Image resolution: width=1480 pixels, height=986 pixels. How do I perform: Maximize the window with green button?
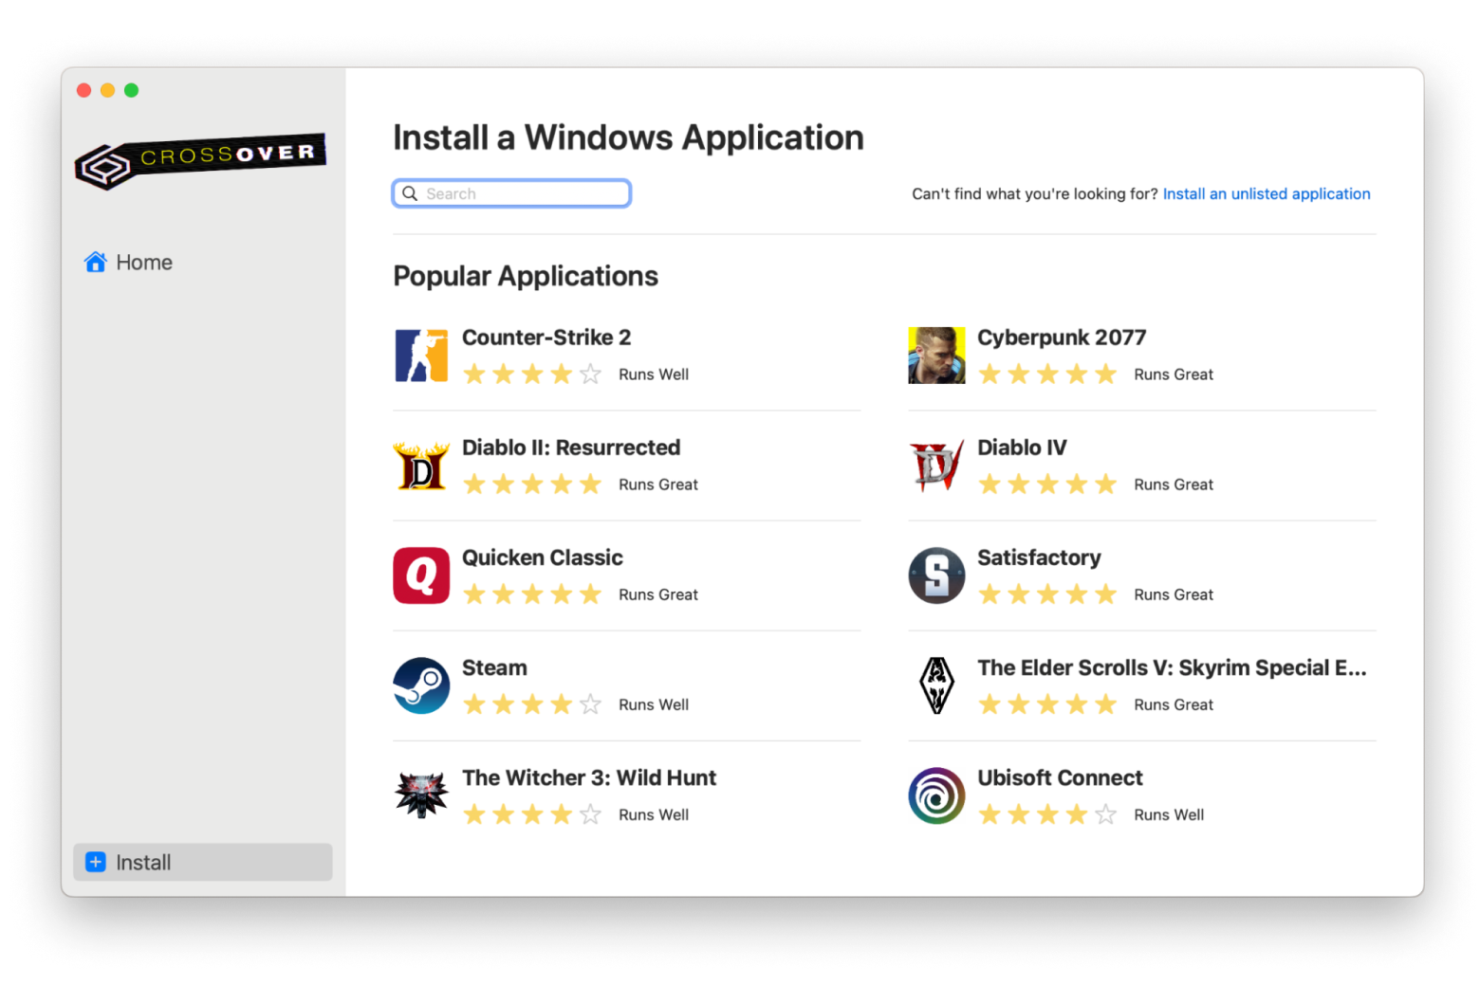[131, 90]
